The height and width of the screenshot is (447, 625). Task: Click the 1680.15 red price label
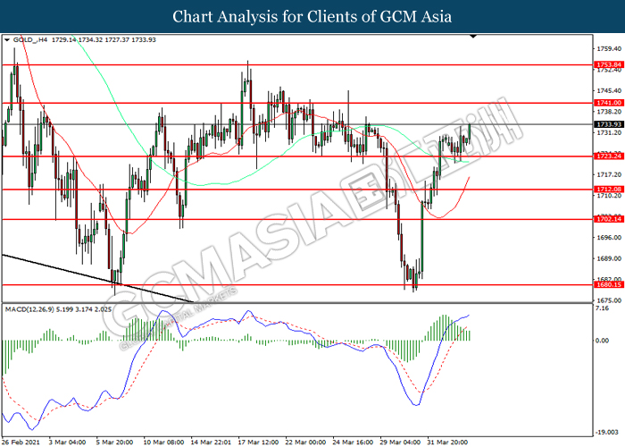click(x=609, y=284)
